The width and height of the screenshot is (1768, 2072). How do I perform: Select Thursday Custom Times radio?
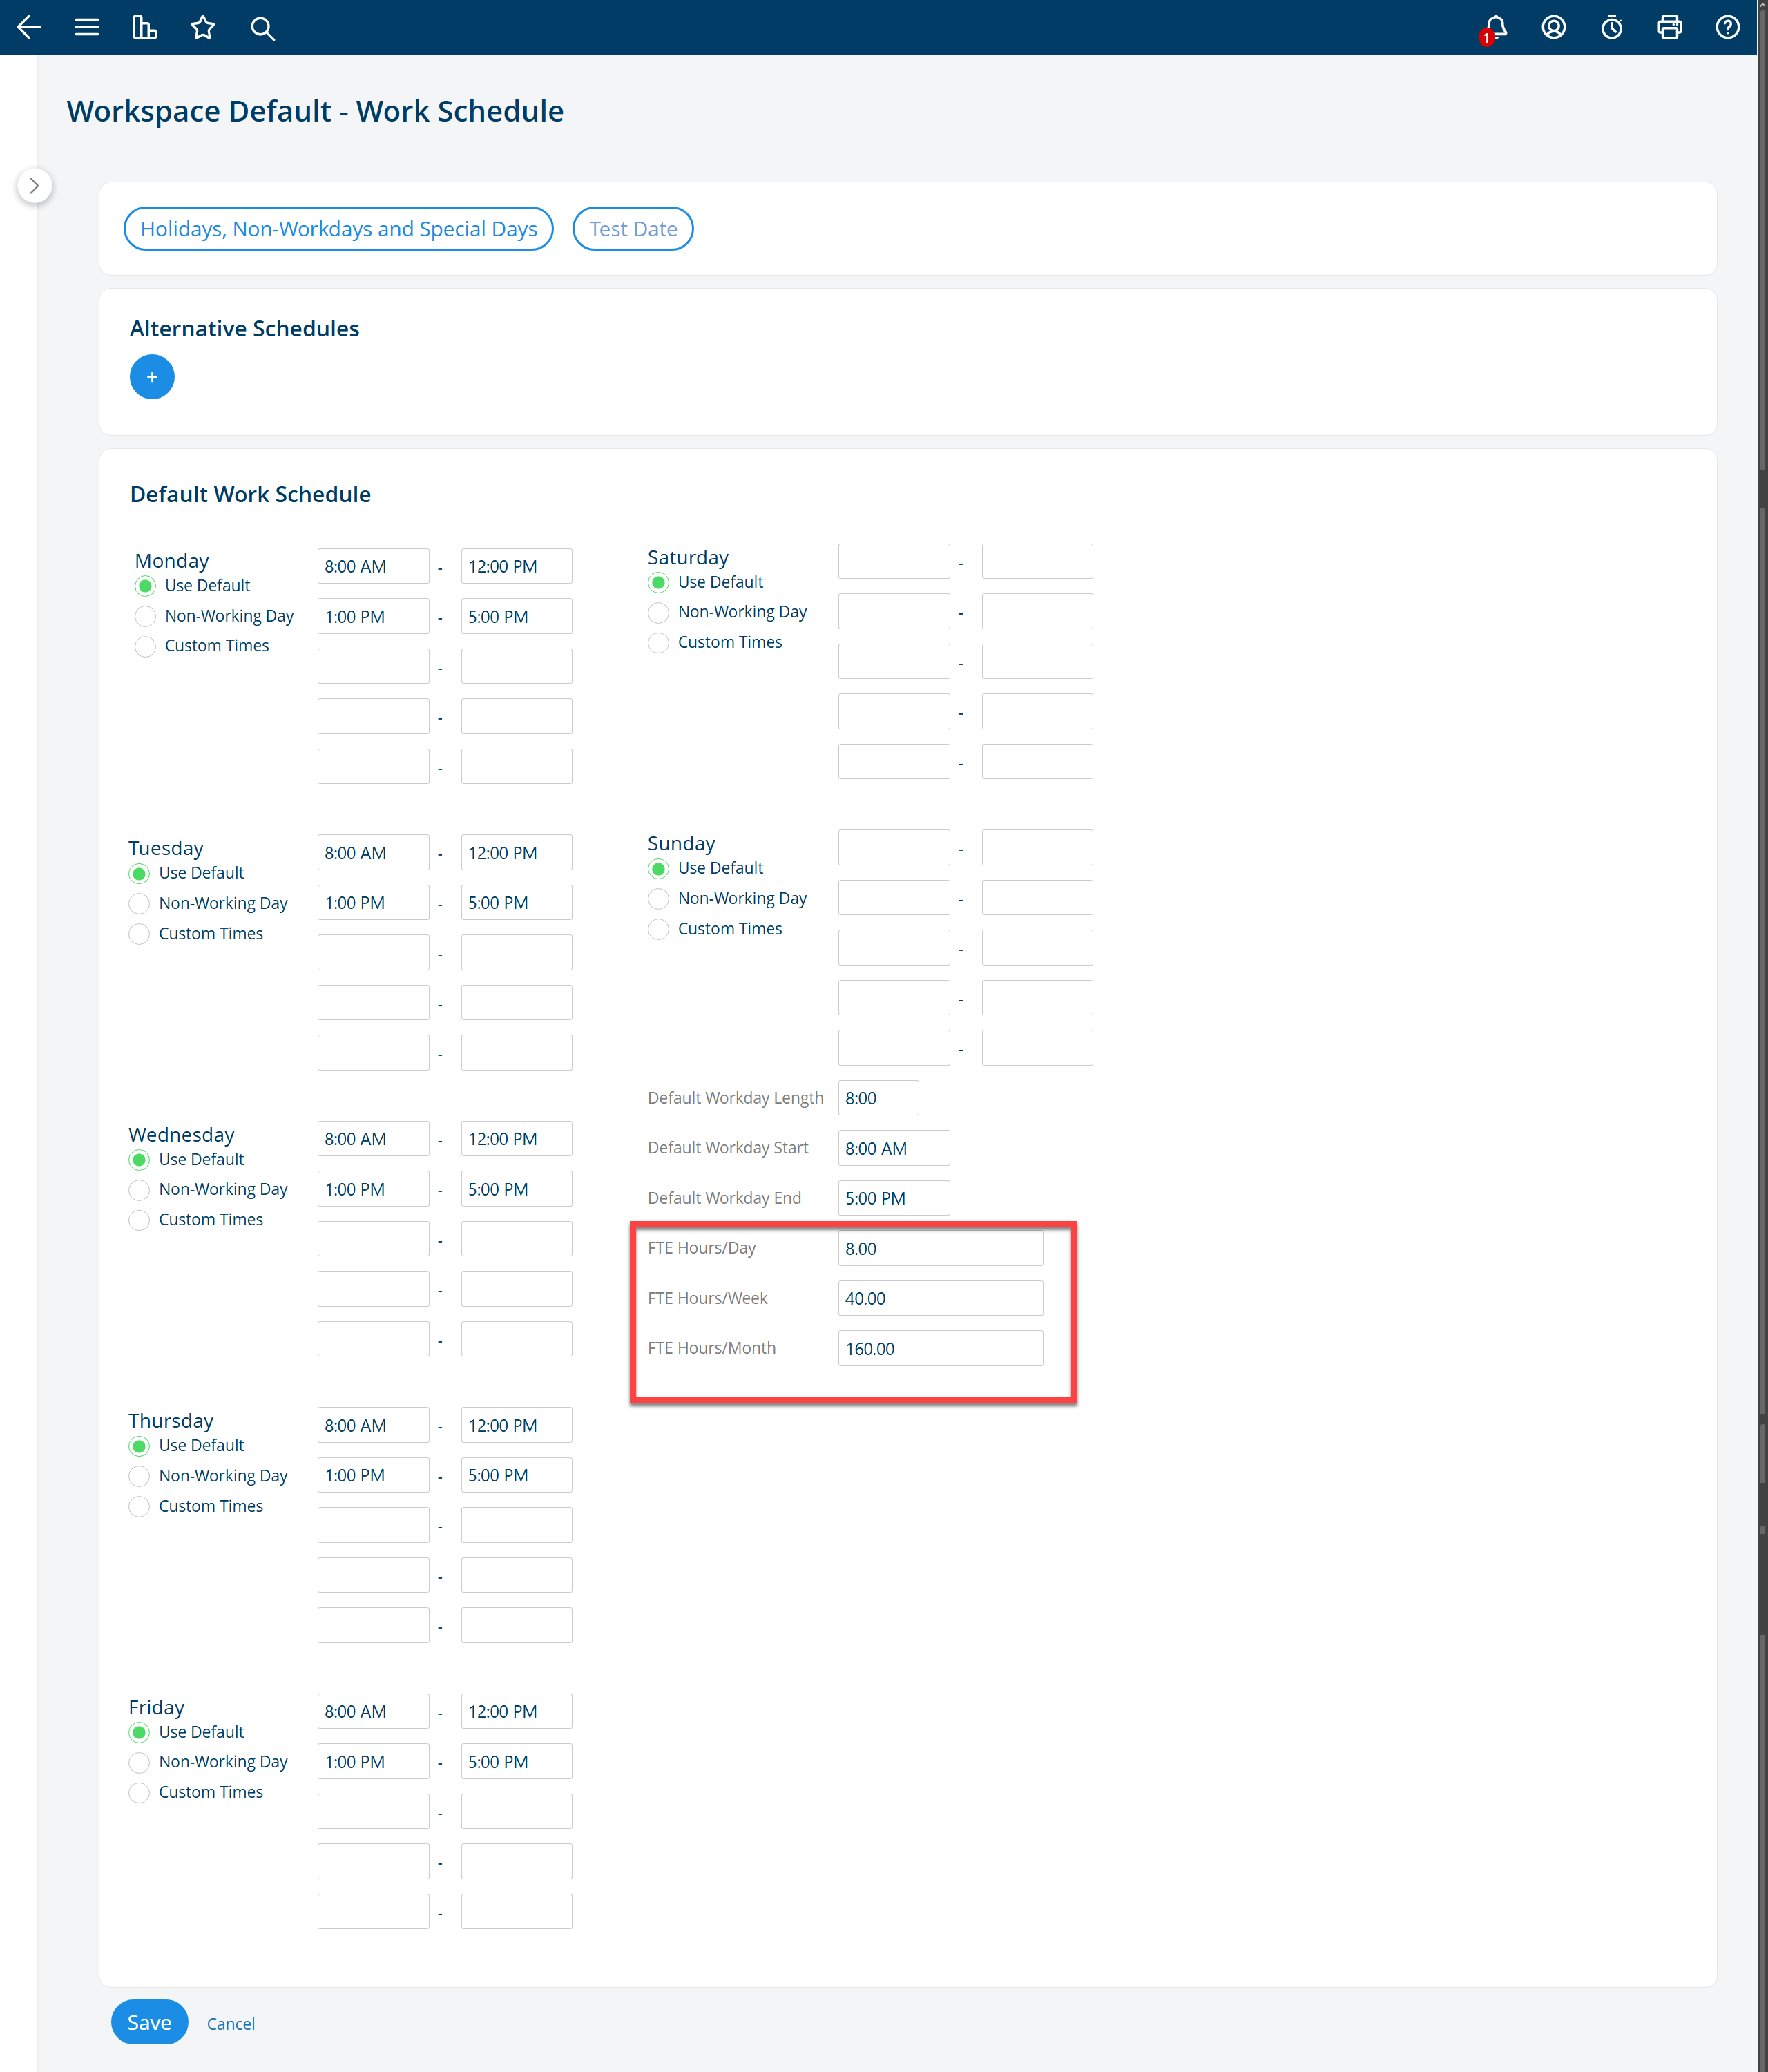pos(139,1507)
